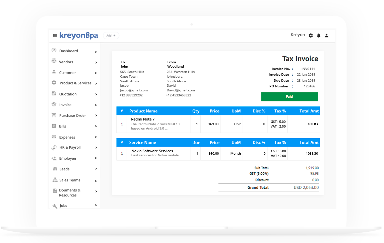384x243 pixels.
Task: Open the Quotation menu item
Action: pyautogui.click(x=68, y=94)
